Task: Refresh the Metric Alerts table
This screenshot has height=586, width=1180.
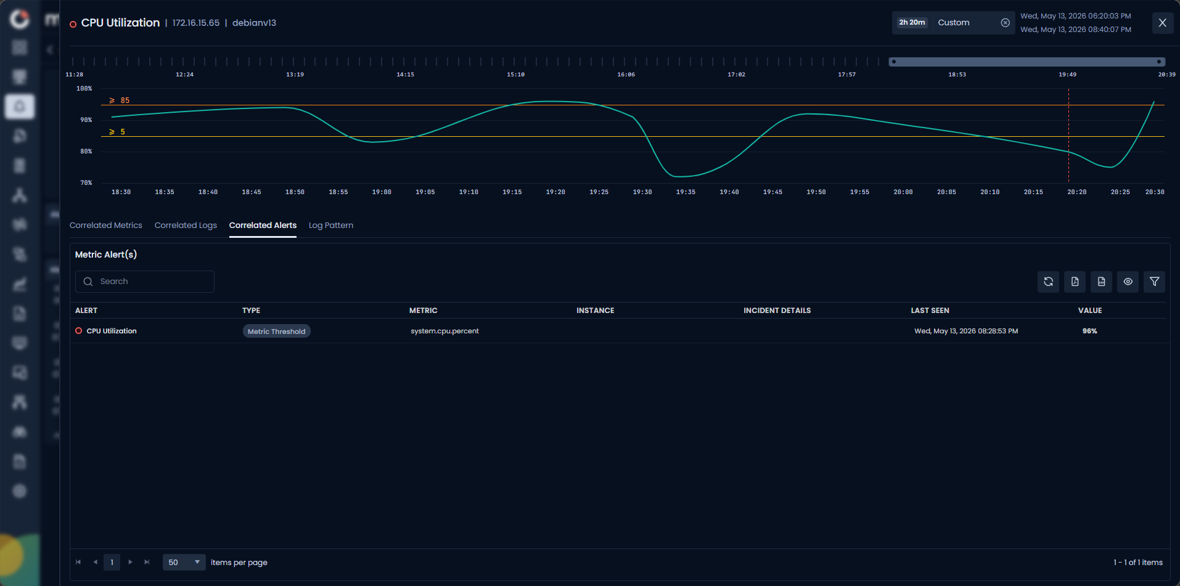Action: pos(1048,282)
